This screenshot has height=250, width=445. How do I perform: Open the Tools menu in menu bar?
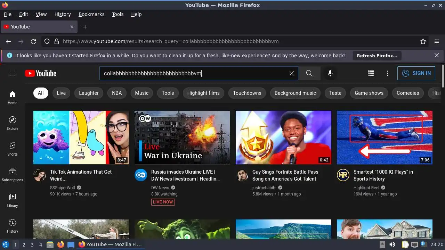pos(118,14)
